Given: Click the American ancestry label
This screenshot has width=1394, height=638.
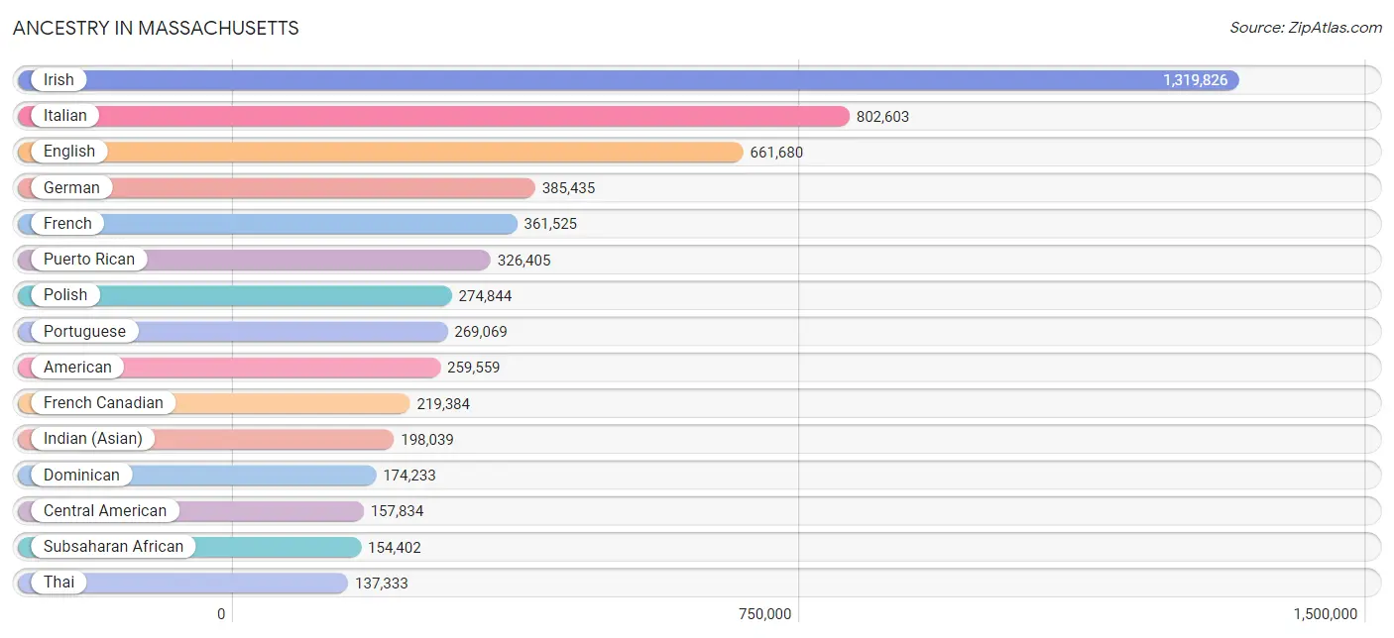Looking at the screenshot, I should pos(77,368).
